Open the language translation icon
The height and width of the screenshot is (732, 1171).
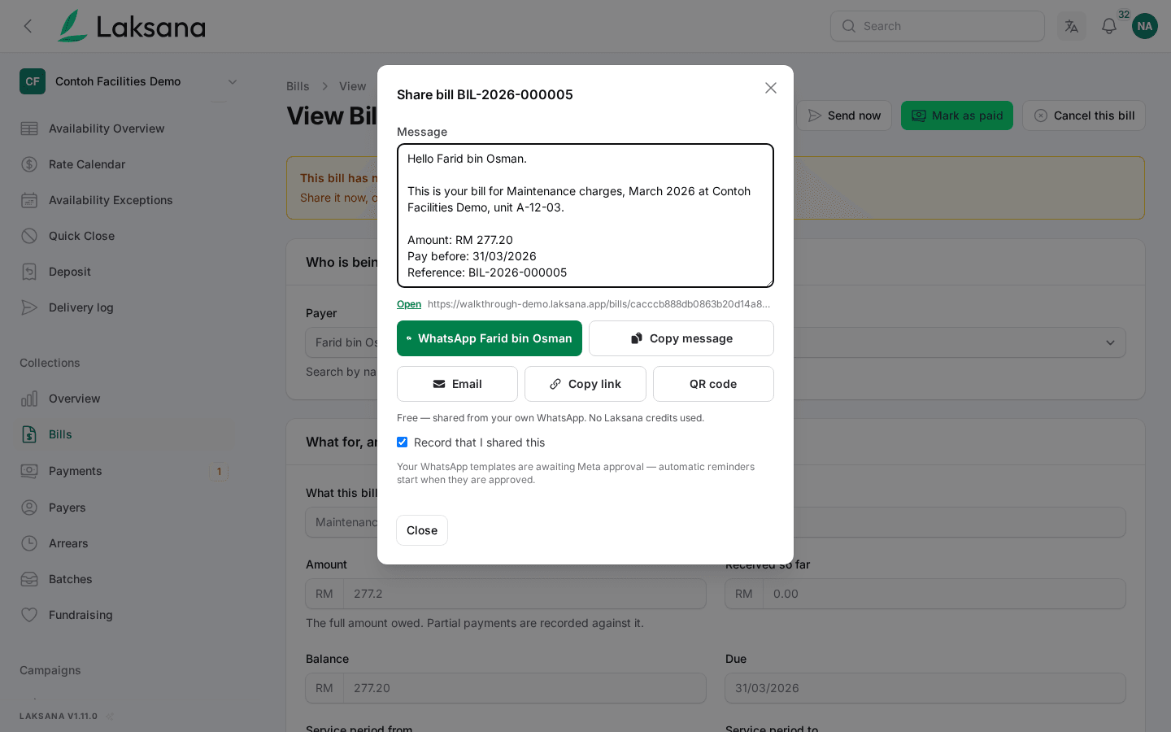1072,26
